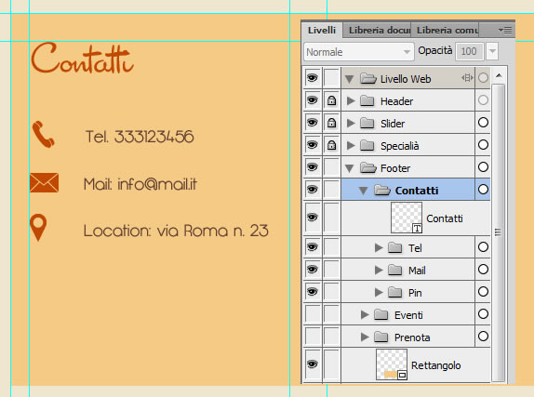
Task: Click the phone icon on the canvas
Action: point(43,135)
